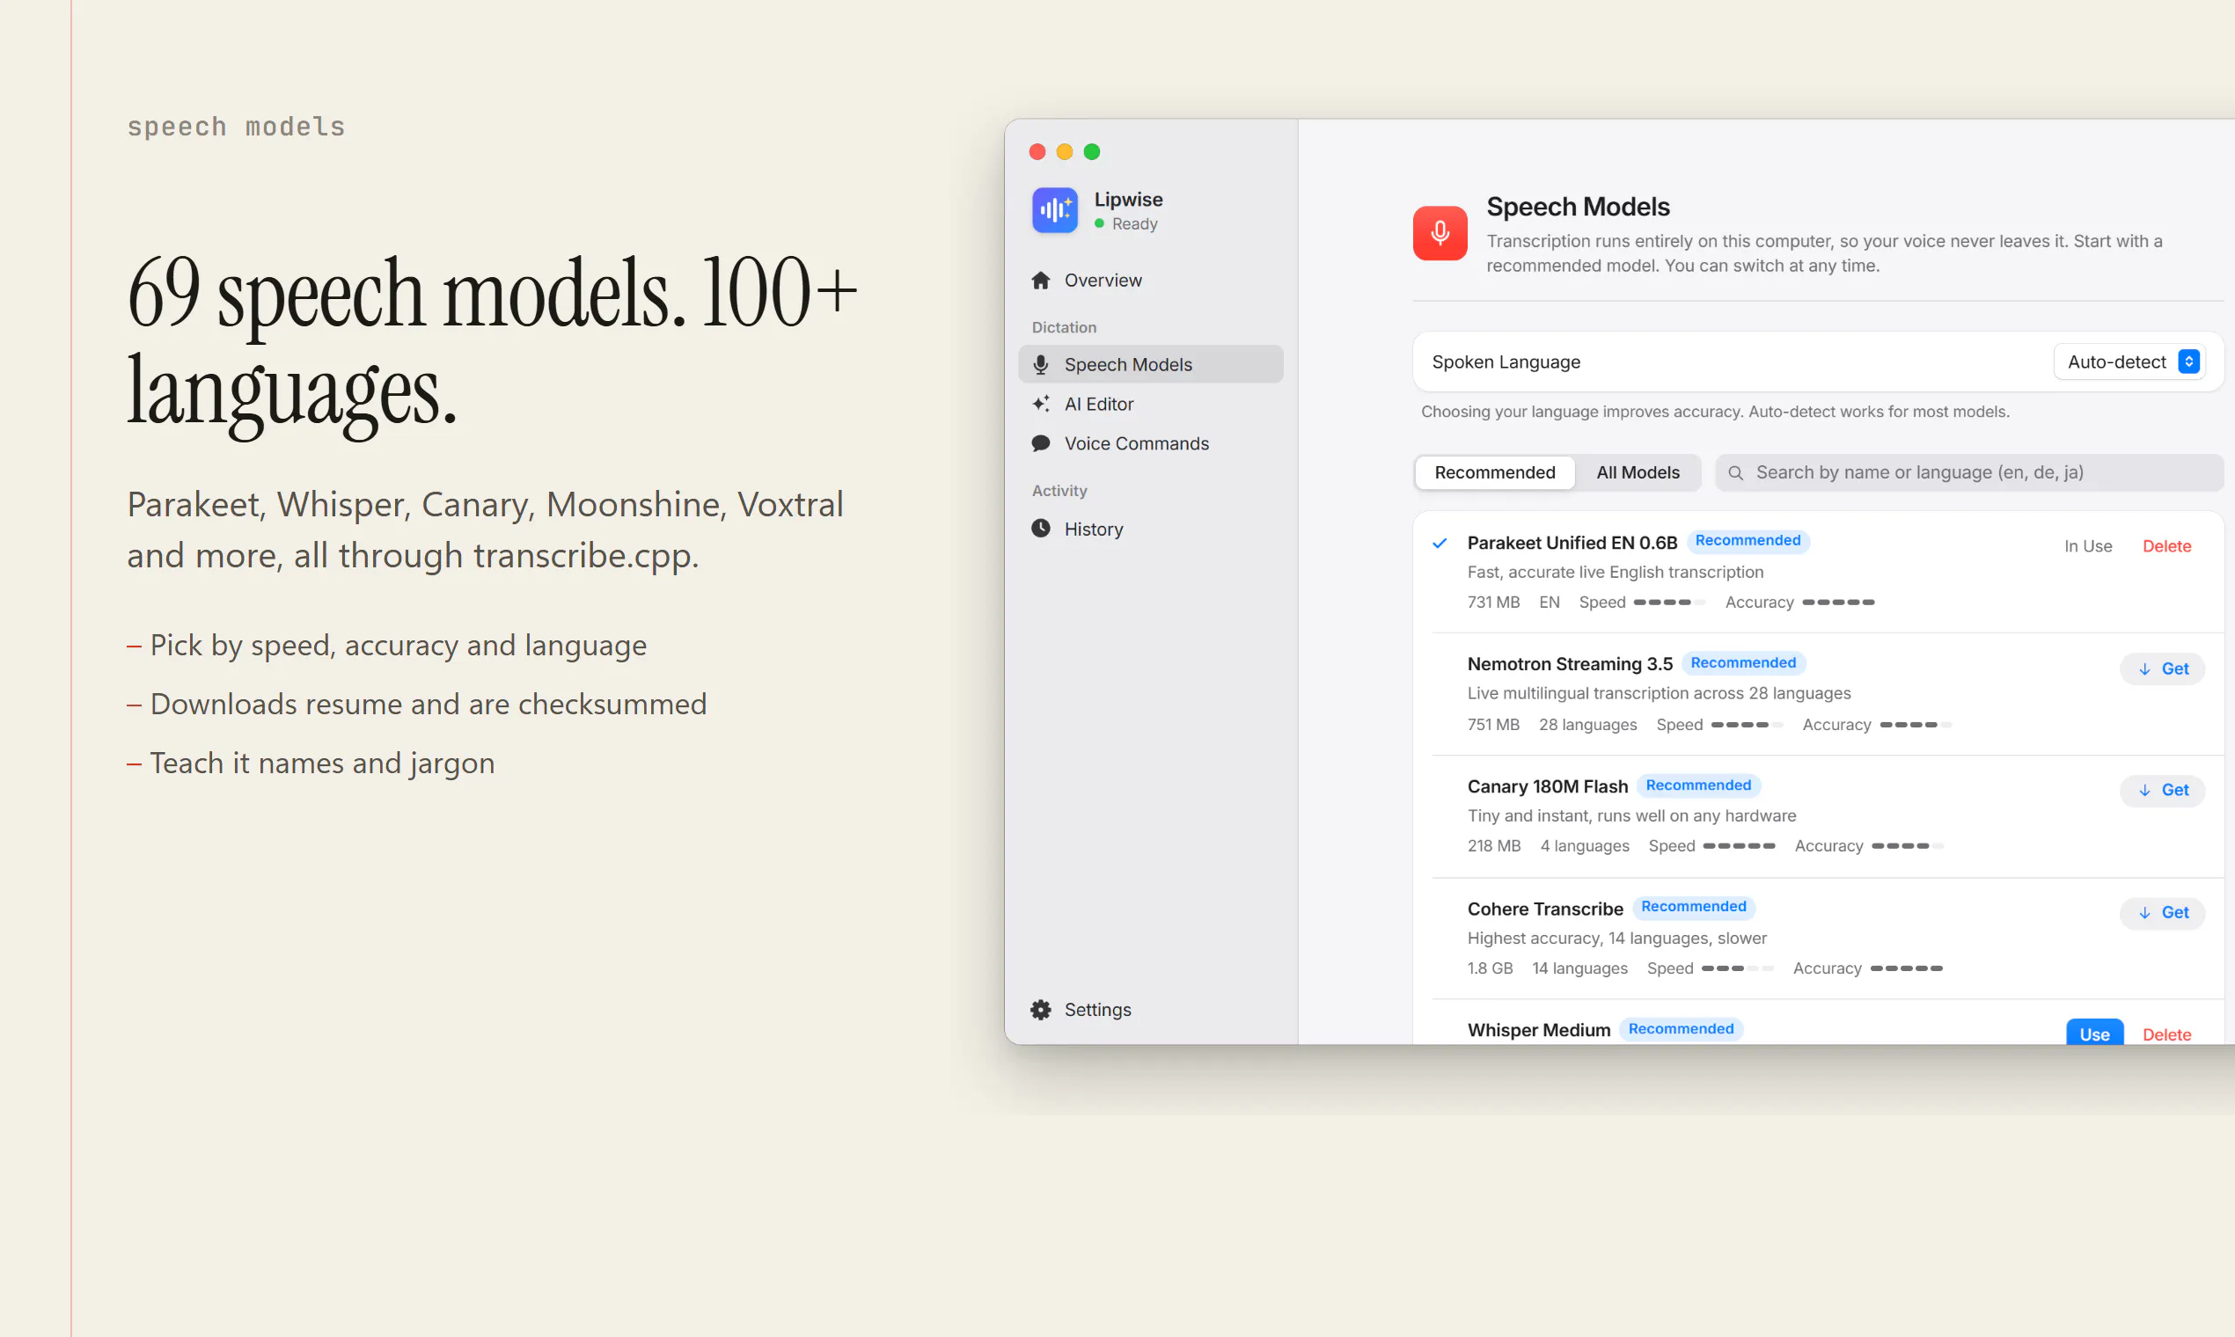Viewport: 2235px width, 1337px height.
Task: Get the Cohere Transcribe model
Action: 2161,913
